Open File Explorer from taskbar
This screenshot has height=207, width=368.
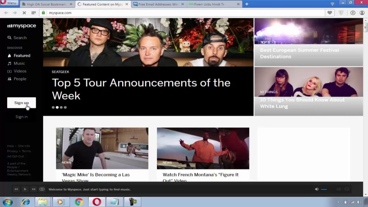pyautogui.click(x=43, y=202)
